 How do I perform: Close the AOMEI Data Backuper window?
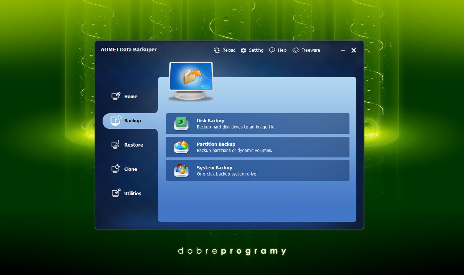(354, 50)
